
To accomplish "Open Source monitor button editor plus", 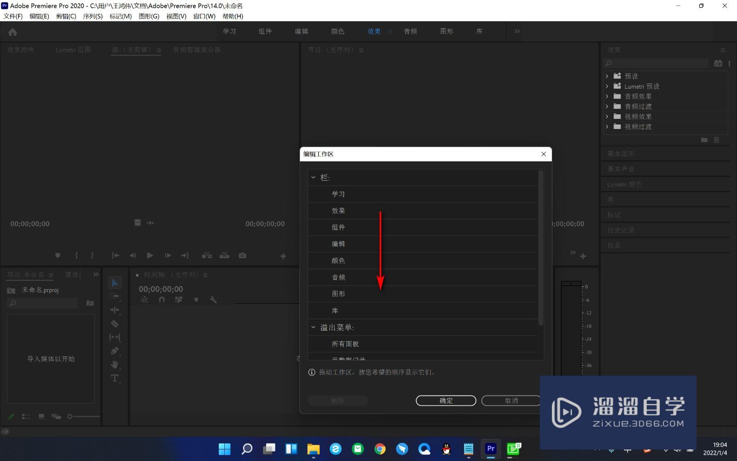I will (283, 256).
